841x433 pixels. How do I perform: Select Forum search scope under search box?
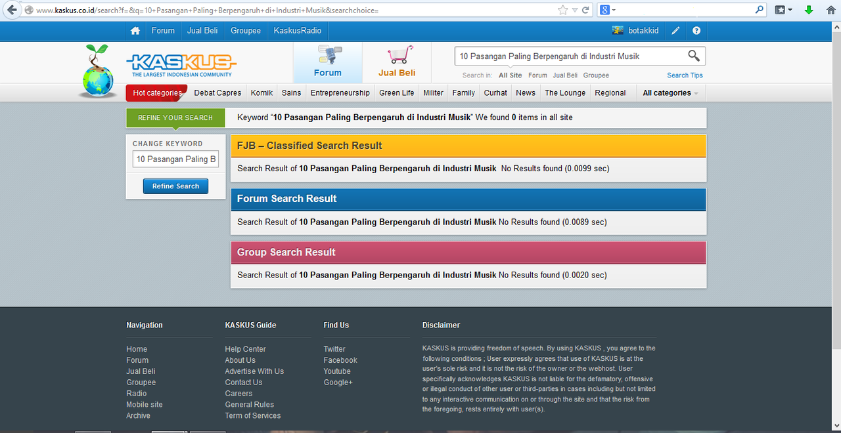tap(537, 75)
